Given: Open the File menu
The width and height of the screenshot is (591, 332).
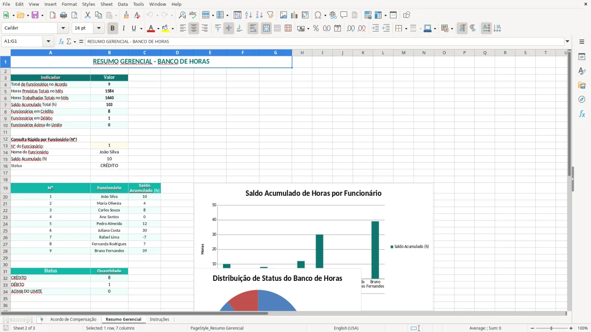Looking at the screenshot, I should (x=6, y=4).
